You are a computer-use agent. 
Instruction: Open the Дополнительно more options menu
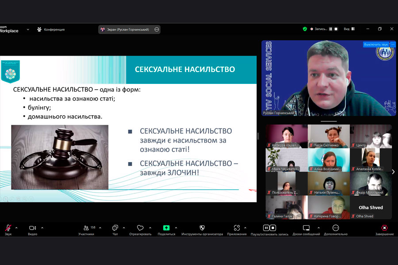click(x=336, y=230)
